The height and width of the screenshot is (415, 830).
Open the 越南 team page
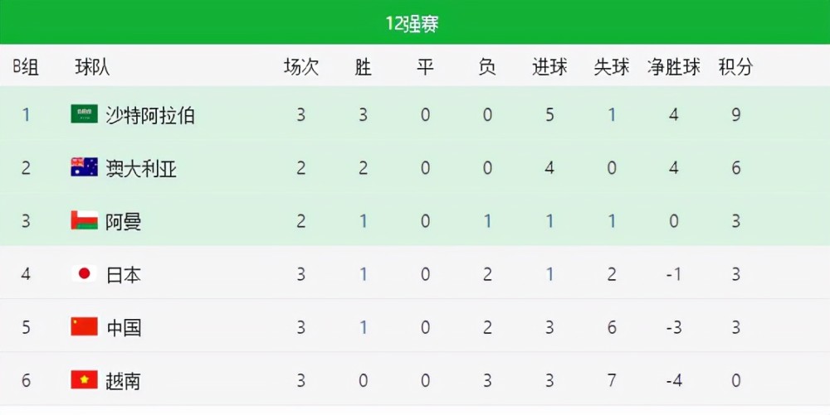[124, 381]
